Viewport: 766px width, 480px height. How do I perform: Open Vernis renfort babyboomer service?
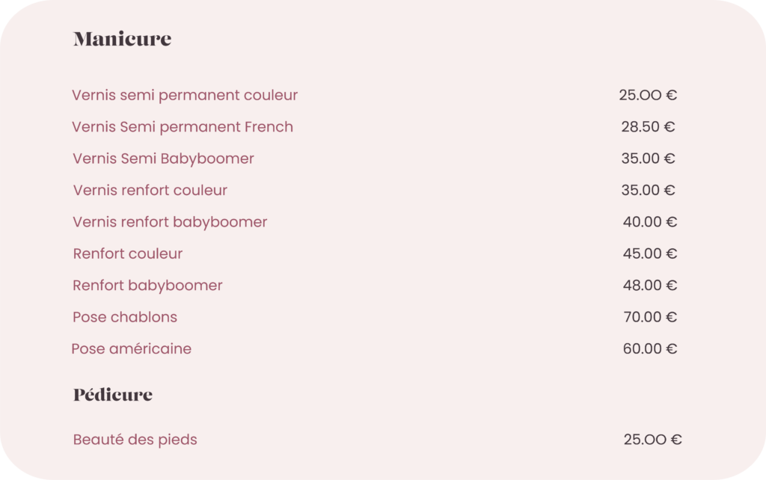[x=170, y=222]
